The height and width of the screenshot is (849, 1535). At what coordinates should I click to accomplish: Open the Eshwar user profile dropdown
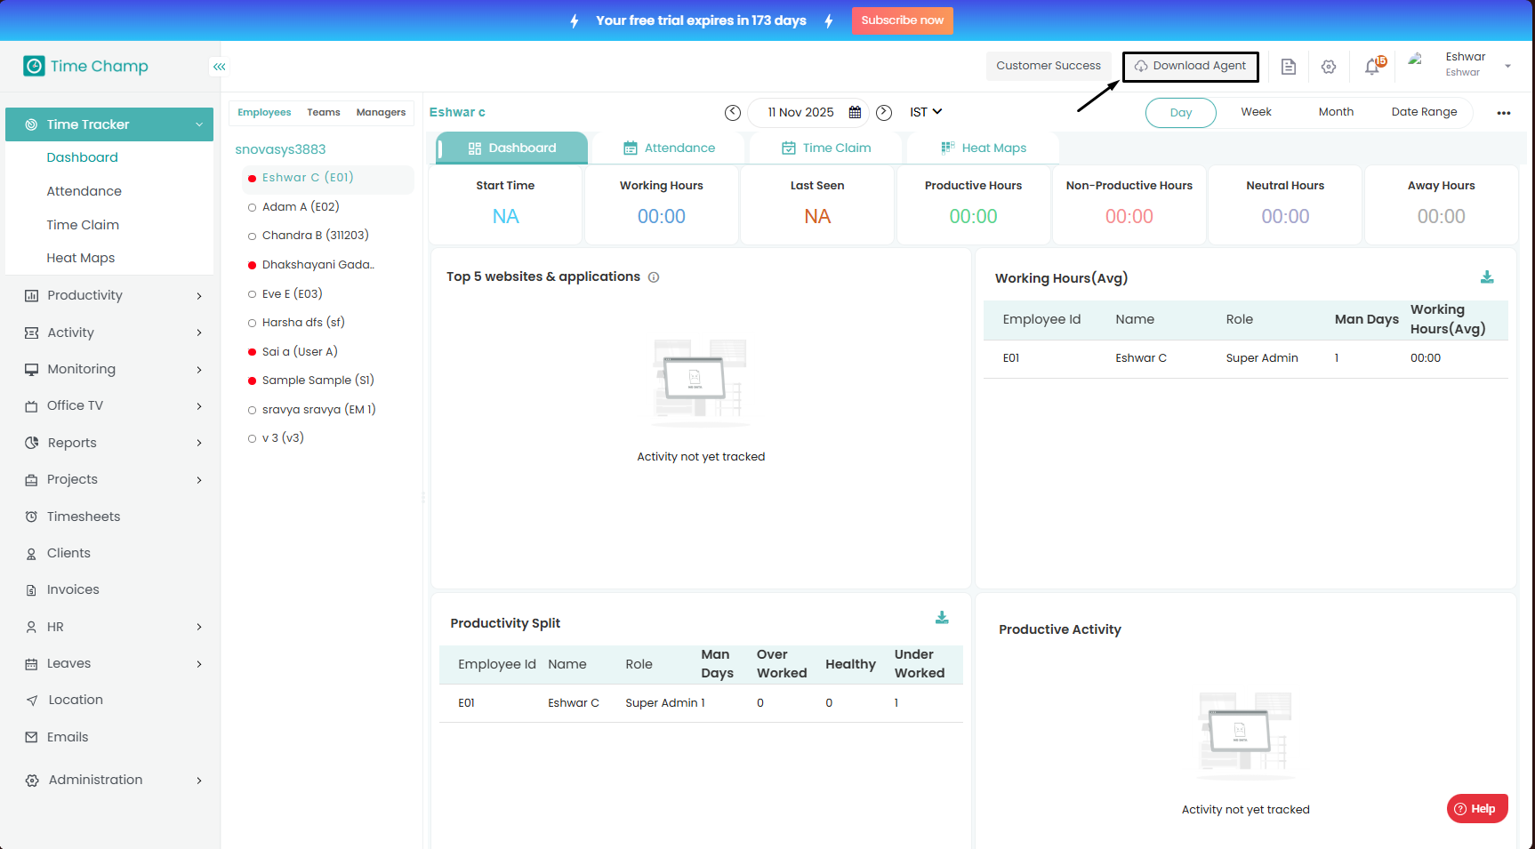click(x=1507, y=66)
